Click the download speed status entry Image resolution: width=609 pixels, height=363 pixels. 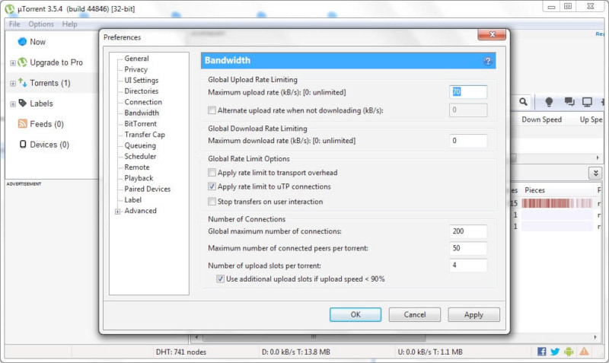(295, 352)
